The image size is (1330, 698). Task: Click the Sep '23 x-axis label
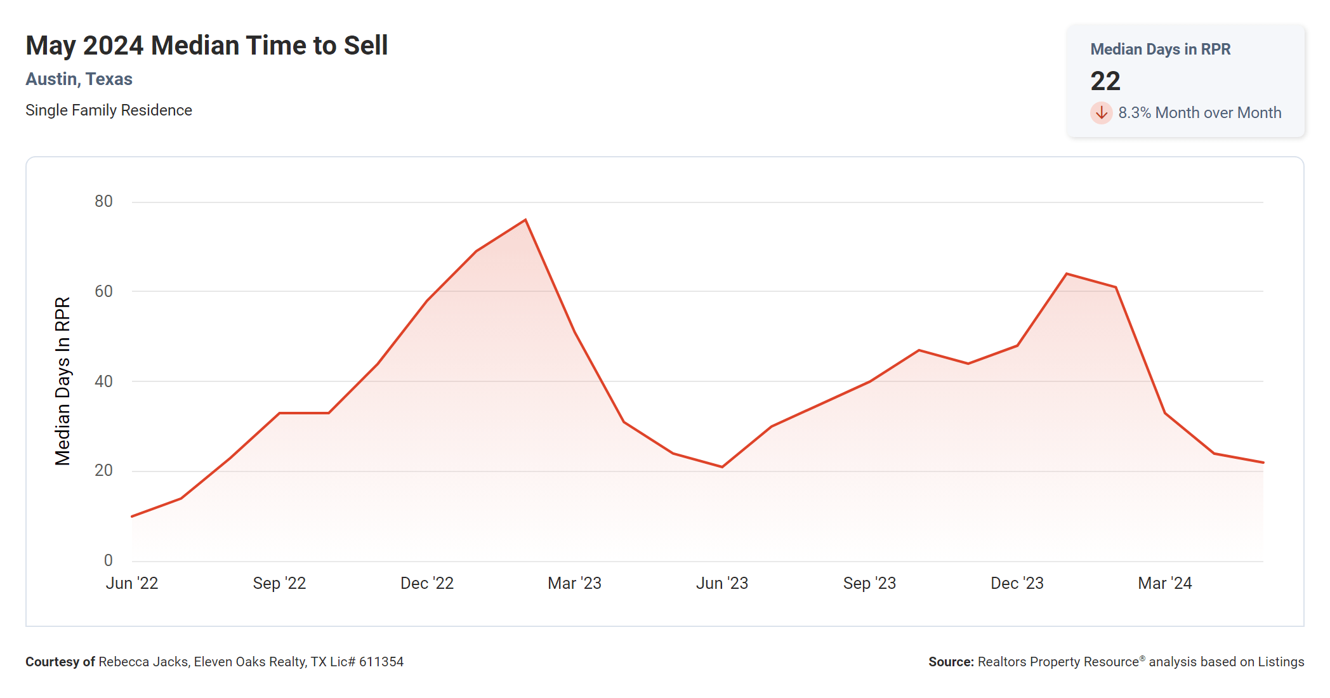[x=869, y=583]
